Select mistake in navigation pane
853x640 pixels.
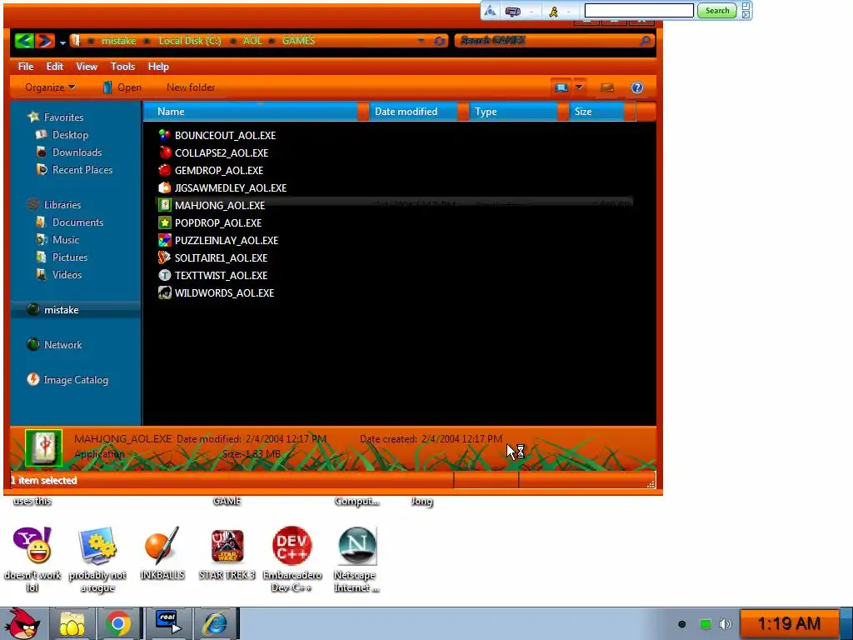click(x=61, y=310)
